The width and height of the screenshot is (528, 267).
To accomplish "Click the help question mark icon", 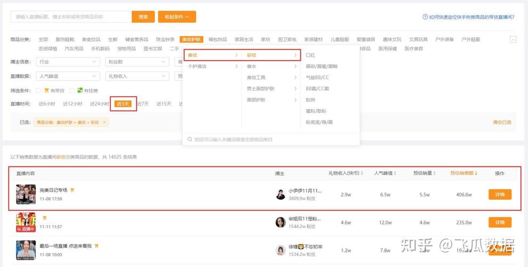I will (x=425, y=17).
